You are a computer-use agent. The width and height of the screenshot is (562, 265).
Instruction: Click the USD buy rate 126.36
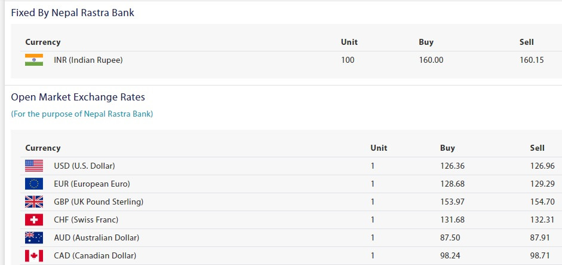(x=452, y=166)
